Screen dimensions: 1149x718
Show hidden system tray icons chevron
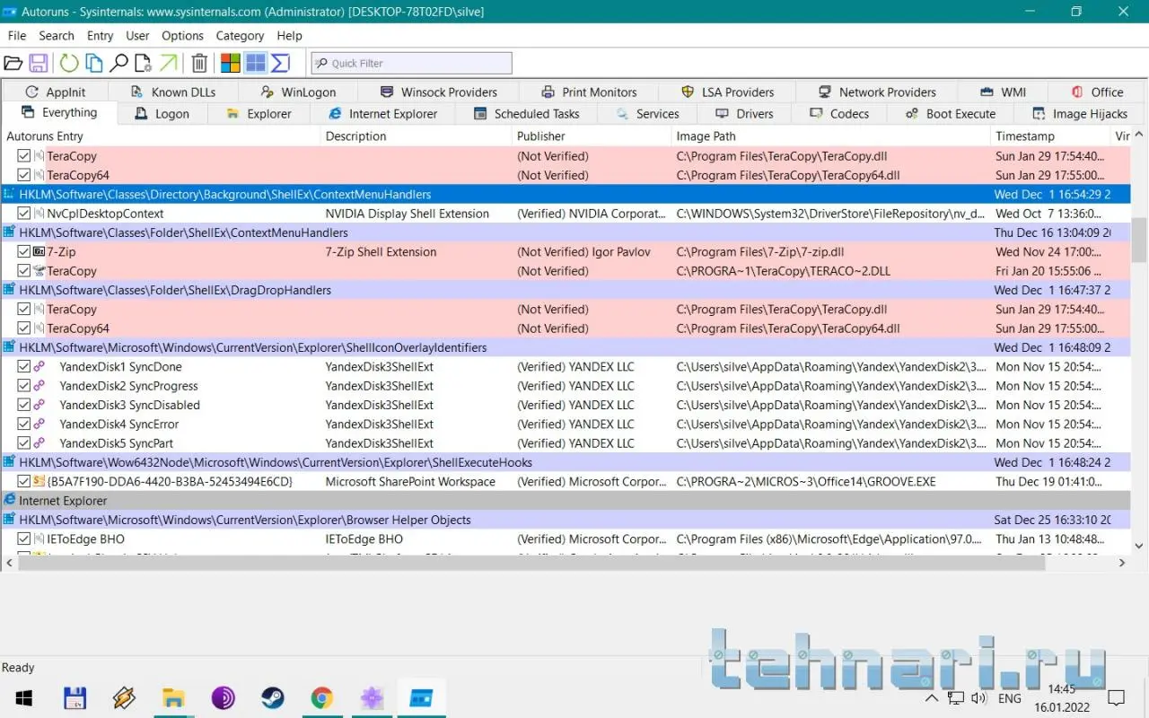coord(932,698)
